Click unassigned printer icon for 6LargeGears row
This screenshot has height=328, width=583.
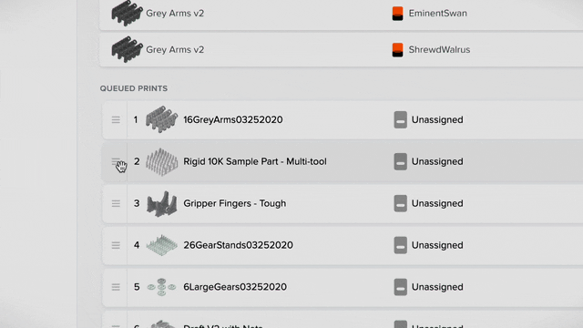(x=401, y=287)
